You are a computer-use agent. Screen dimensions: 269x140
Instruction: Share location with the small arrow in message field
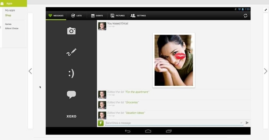coord(241,123)
